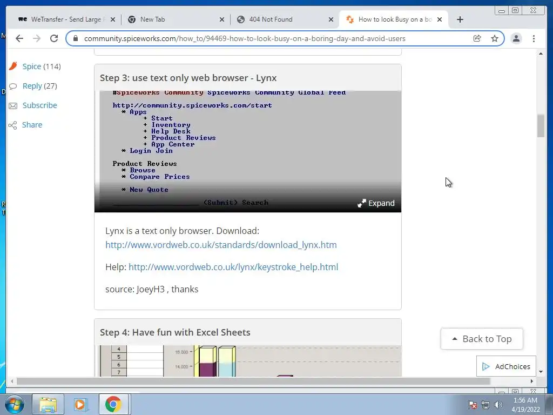Close the New Tab tab
553x415 pixels.
pyautogui.click(x=222, y=20)
